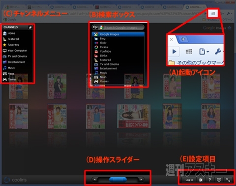Choose YouTube in the search list
The image size is (236, 186).
118,51
